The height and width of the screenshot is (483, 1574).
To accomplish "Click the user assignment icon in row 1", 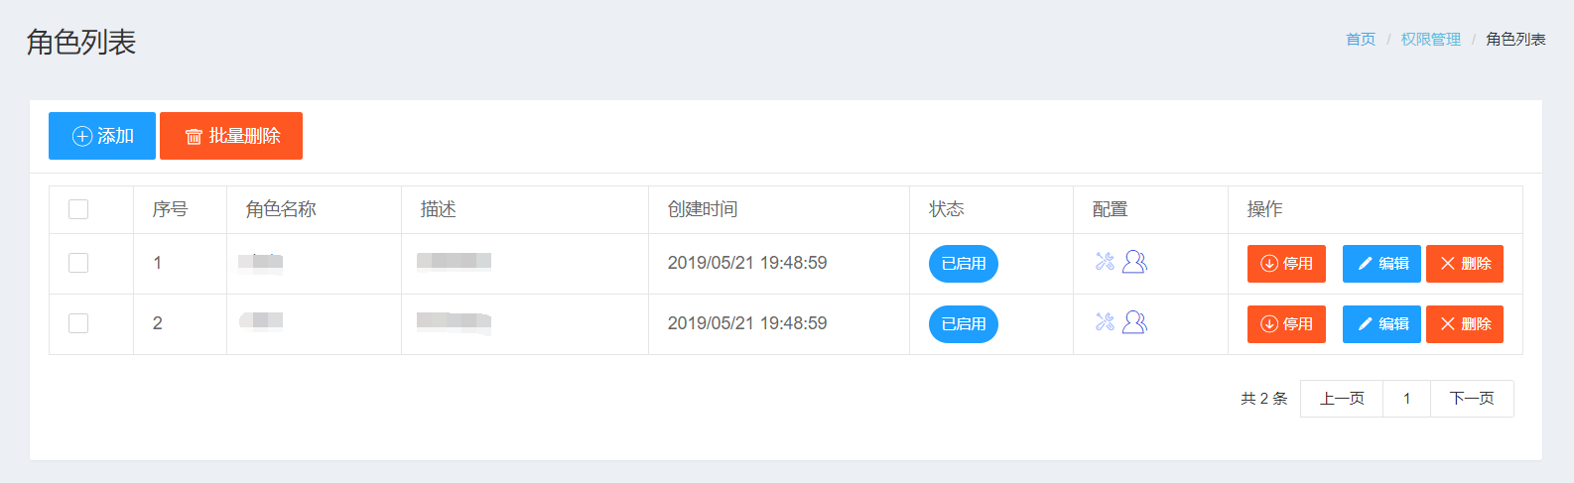I will [x=1134, y=262].
